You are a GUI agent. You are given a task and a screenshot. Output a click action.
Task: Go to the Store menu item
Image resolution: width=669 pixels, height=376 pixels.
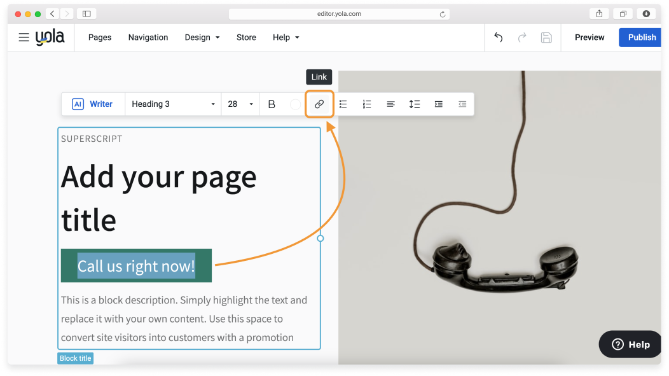click(246, 38)
